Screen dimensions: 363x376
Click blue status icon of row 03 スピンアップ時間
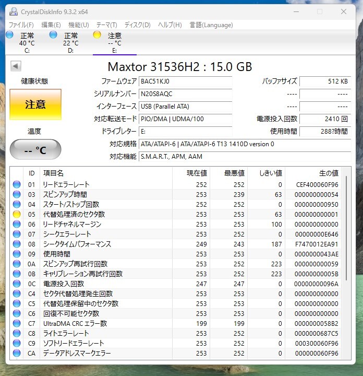(17, 194)
